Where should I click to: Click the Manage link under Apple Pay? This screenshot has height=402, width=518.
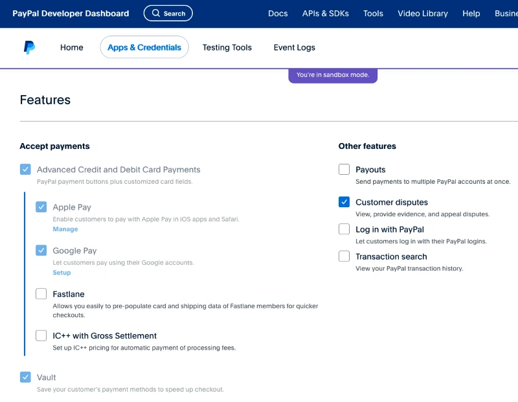coord(65,229)
